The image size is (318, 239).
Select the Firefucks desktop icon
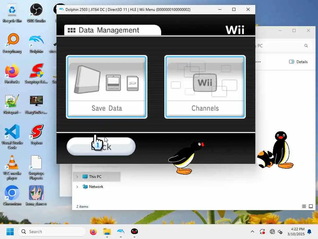pyautogui.click(x=12, y=74)
